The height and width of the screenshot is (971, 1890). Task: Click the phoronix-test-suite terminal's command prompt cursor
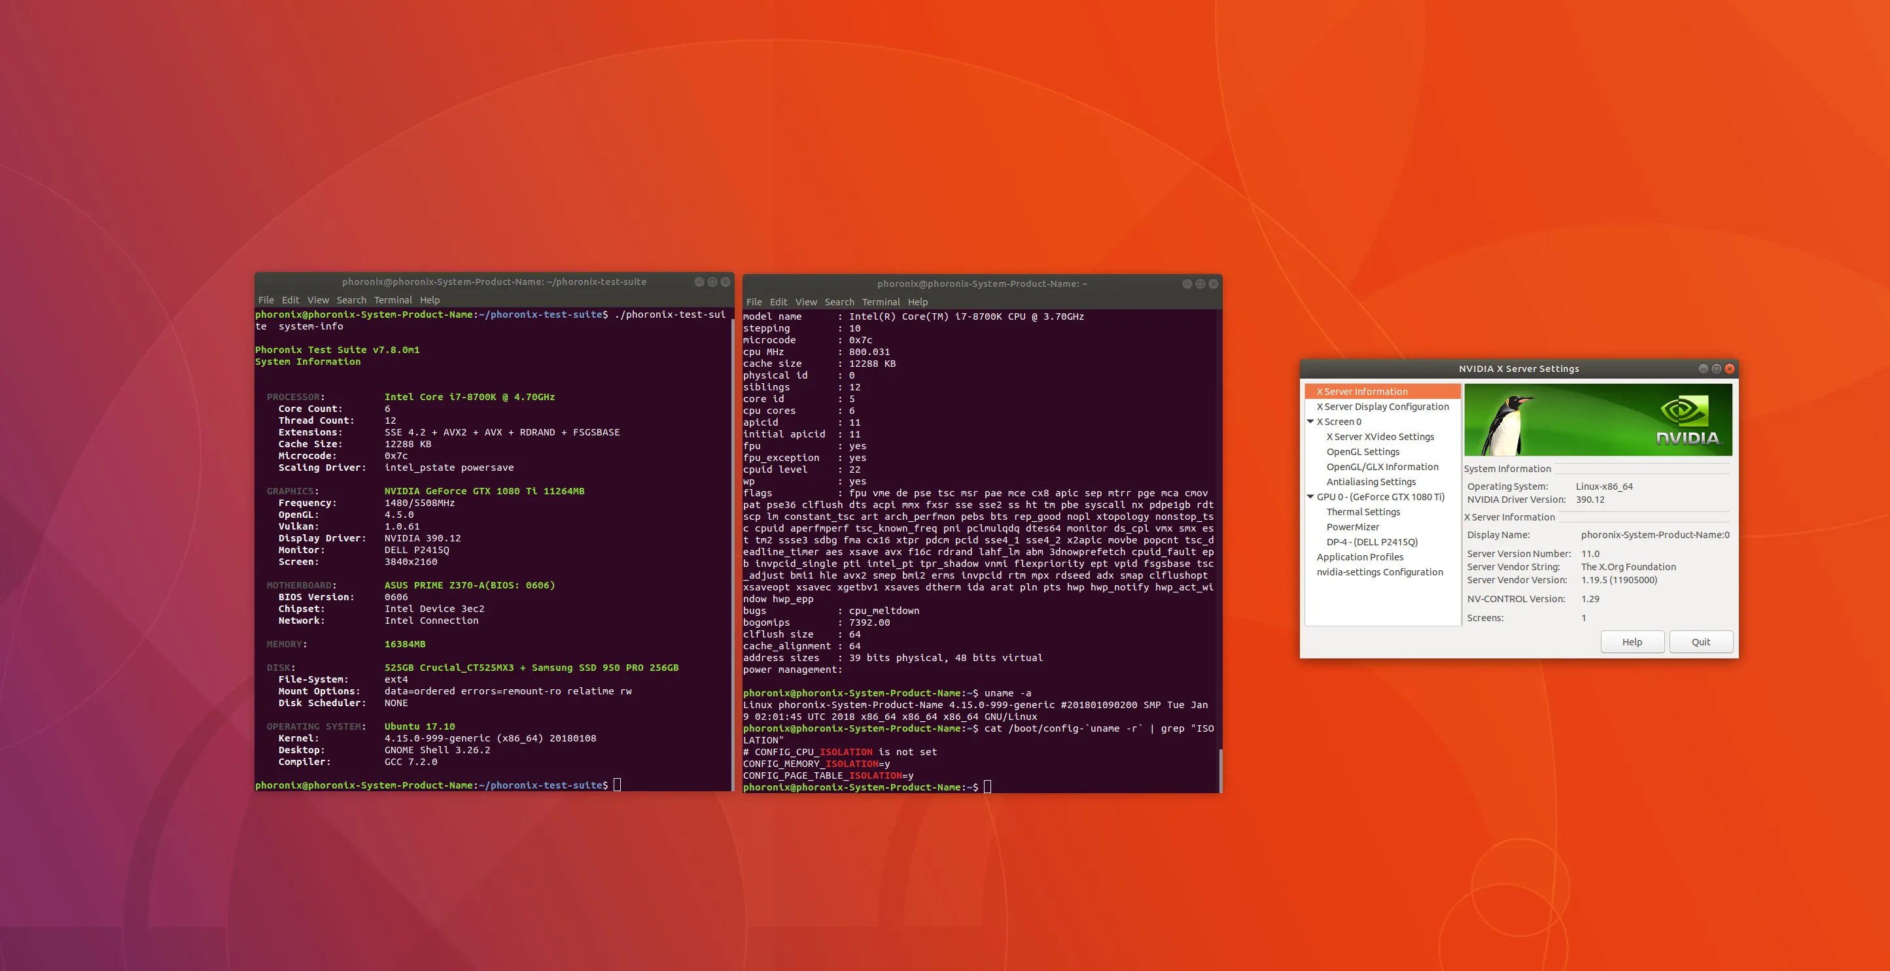pyautogui.click(x=617, y=785)
